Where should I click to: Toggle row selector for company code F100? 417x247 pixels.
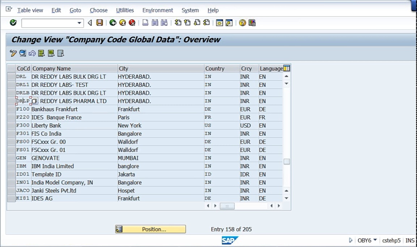click(x=11, y=109)
